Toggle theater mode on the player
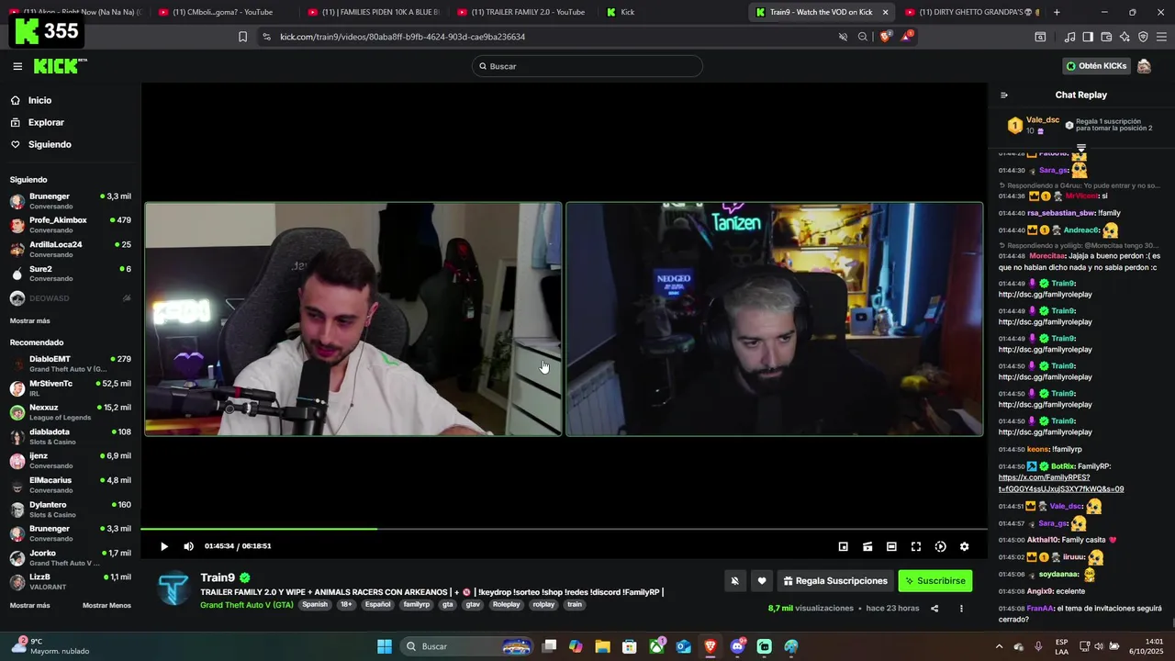The image size is (1175, 661). (x=891, y=546)
